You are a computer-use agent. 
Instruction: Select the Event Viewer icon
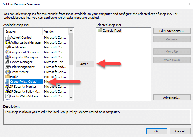[x=7, y=72]
